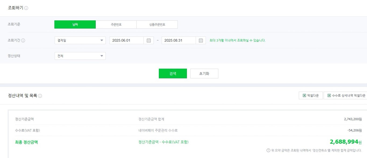Click the notice icon before the 정산전취소 note
367x158 pixels.
(268, 150)
